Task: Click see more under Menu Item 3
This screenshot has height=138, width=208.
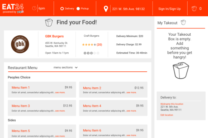Action: (60, 111)
